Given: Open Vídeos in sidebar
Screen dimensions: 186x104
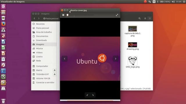Looking at the screenshot, I should tap(44, 53).
